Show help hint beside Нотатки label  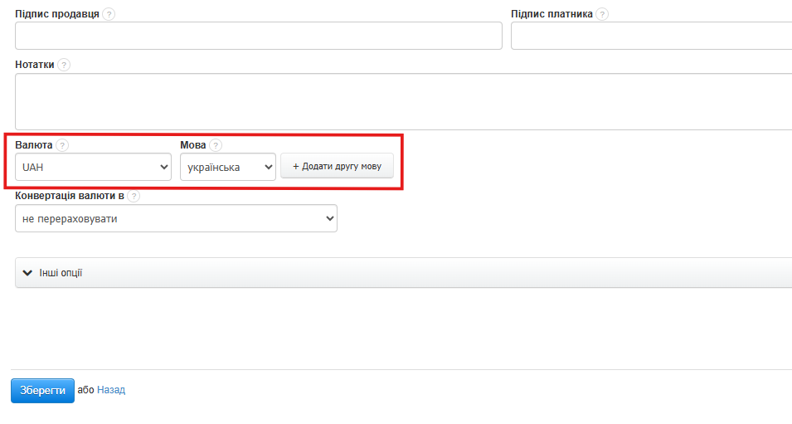[64, 65]
